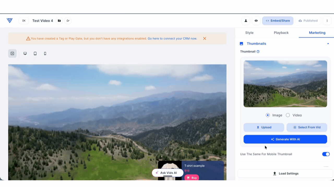Click the Thumbnail help question icon
The image size is (334, 187).
258,51
